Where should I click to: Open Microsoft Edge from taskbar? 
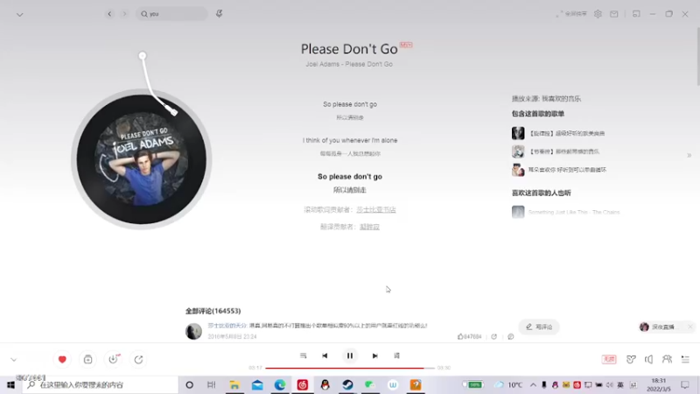(x=280, y=384)
